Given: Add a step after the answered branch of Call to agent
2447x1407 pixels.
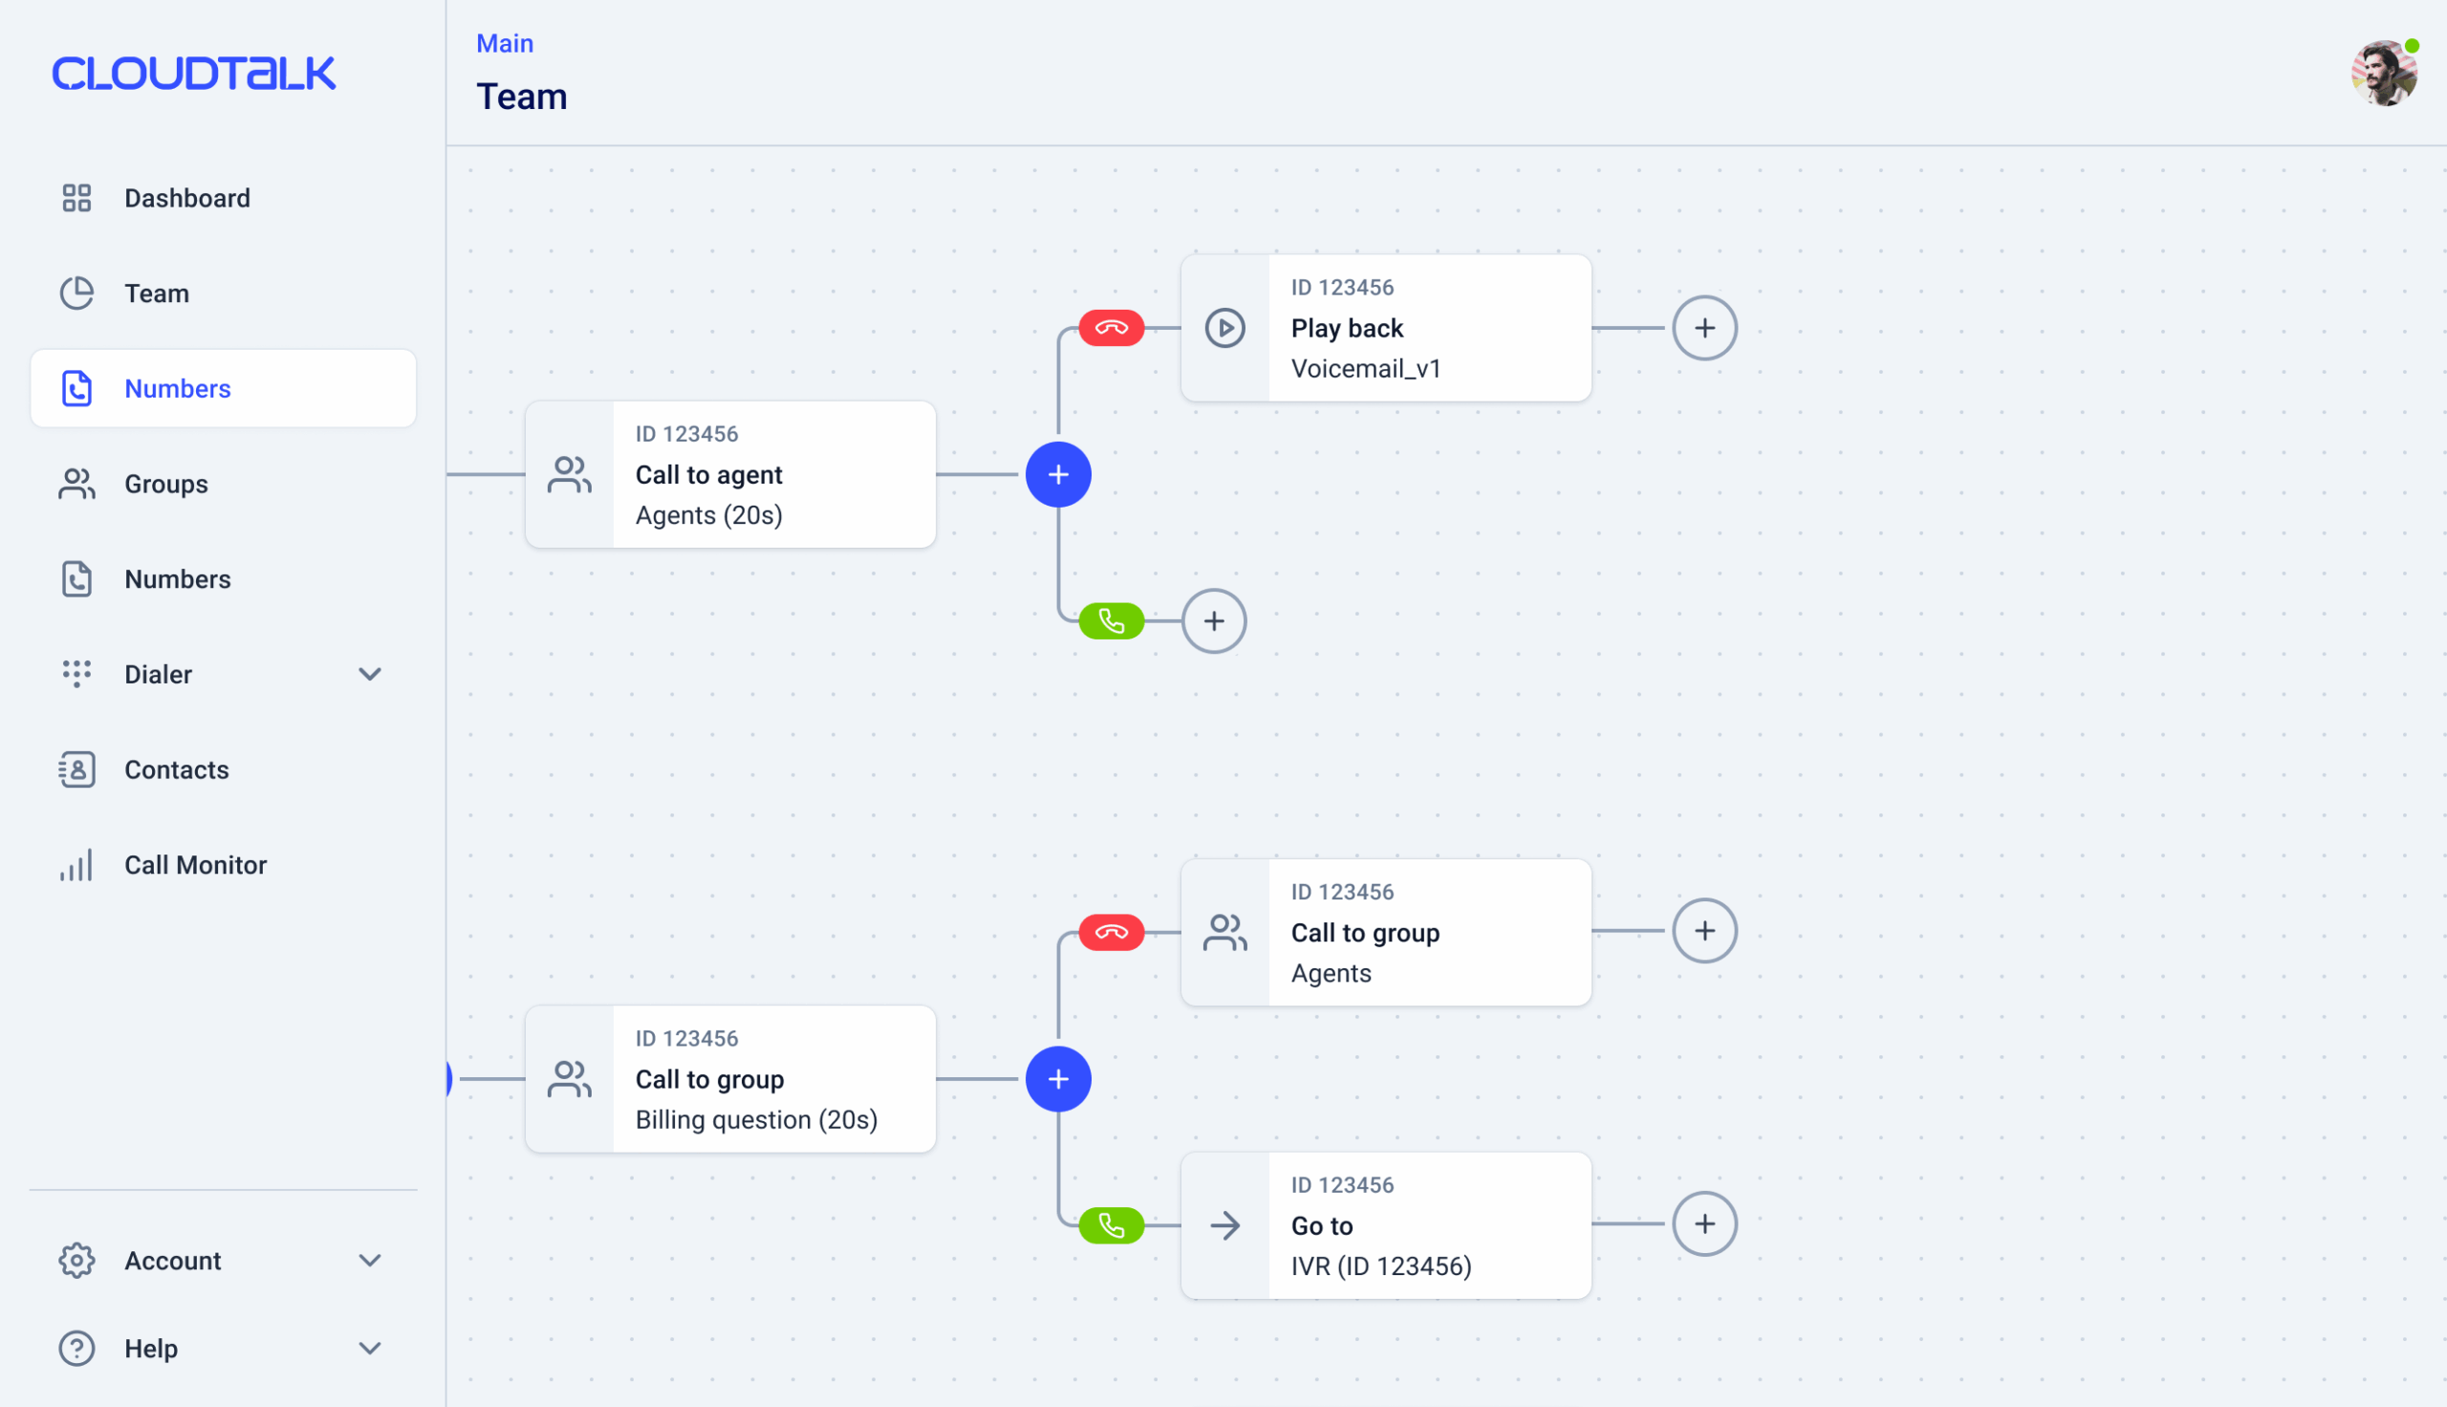Looking at the screenshot, I should tap(1213, 621).
